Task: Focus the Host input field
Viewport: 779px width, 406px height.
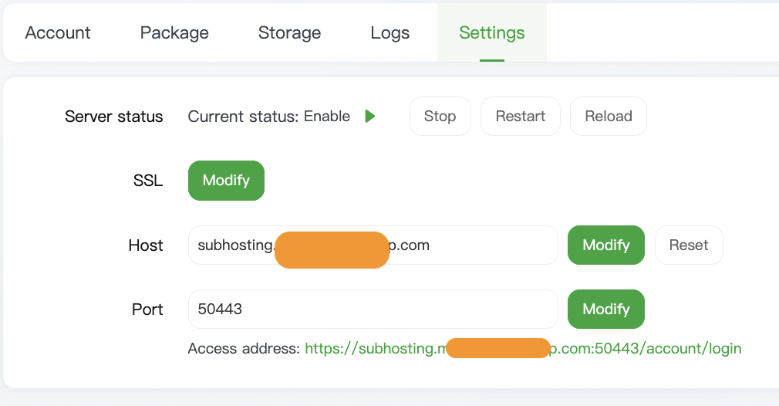Action: pos(478,245)
